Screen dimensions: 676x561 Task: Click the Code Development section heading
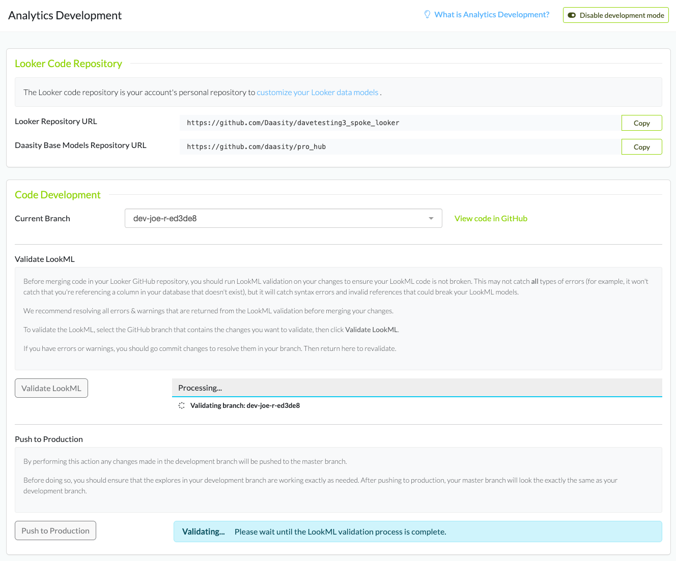click(x=58, y=195)
